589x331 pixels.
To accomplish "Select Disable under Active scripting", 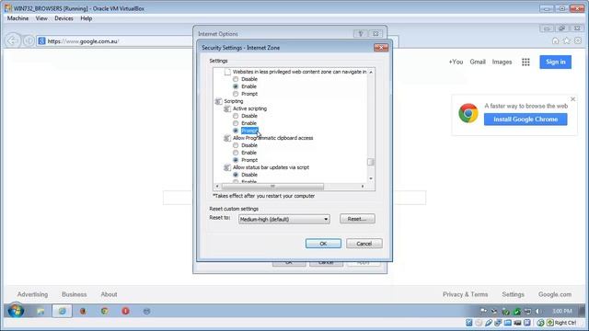I will [236, 116].
